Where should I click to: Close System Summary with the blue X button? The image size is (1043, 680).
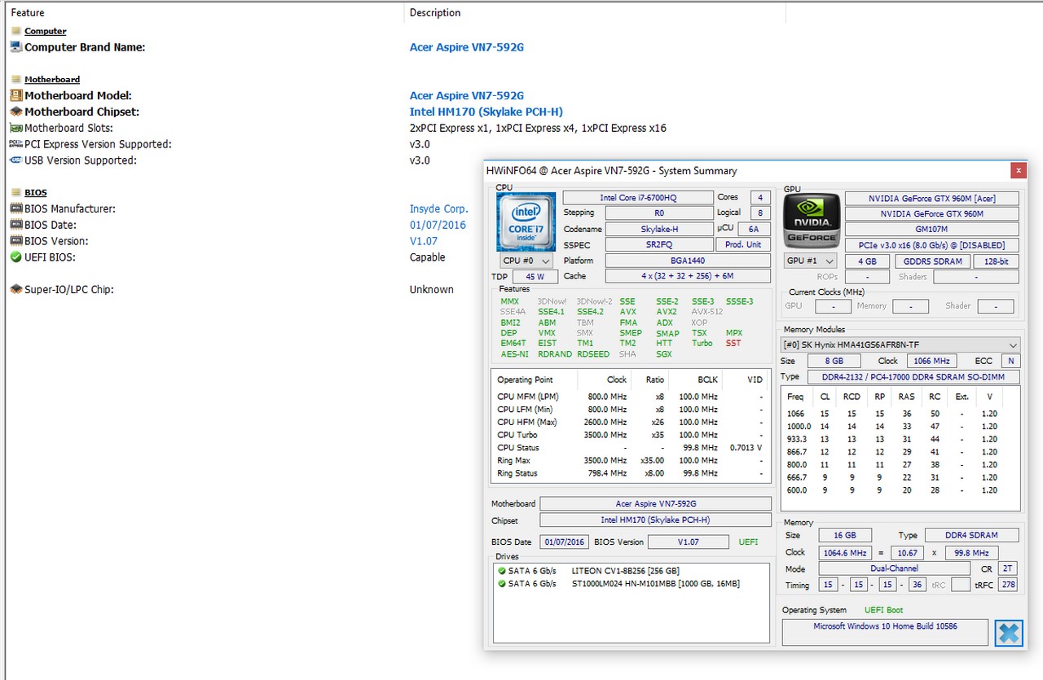click(1009, 633)
